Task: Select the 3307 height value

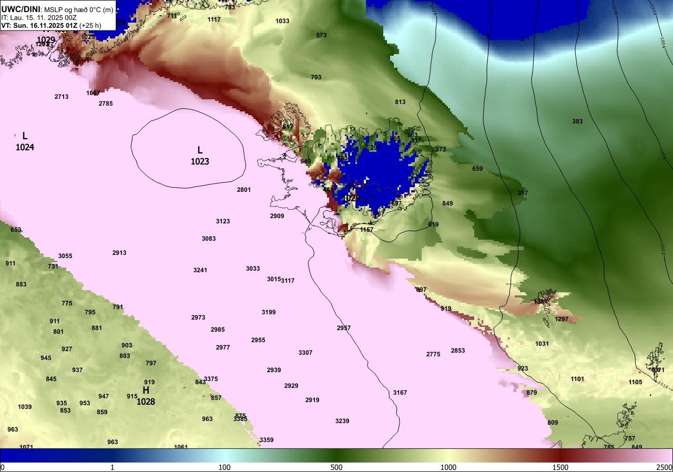Action: tap(305, 353)
